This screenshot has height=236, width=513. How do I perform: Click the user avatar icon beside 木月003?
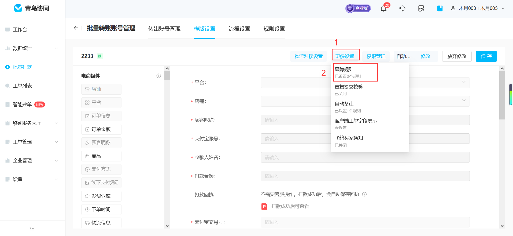pos(453,8)
